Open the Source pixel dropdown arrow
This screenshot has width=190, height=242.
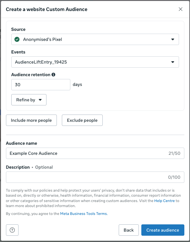(172, 40)
